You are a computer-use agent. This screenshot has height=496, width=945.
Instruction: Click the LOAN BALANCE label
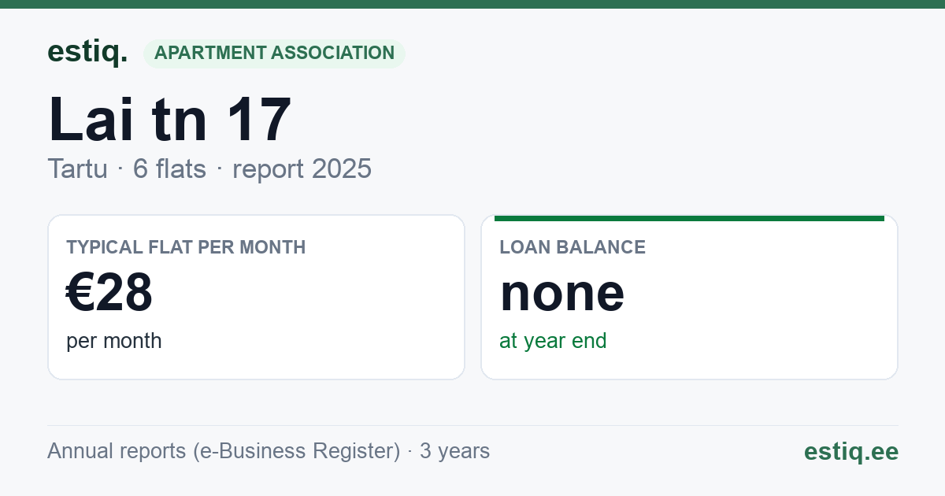[x=573, y=247]
